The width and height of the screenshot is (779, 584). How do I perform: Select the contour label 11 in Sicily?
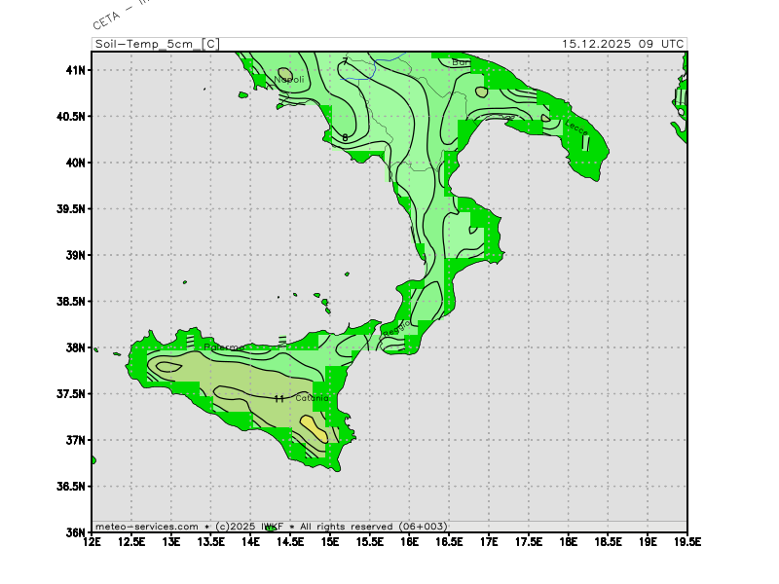coord(279,399)
